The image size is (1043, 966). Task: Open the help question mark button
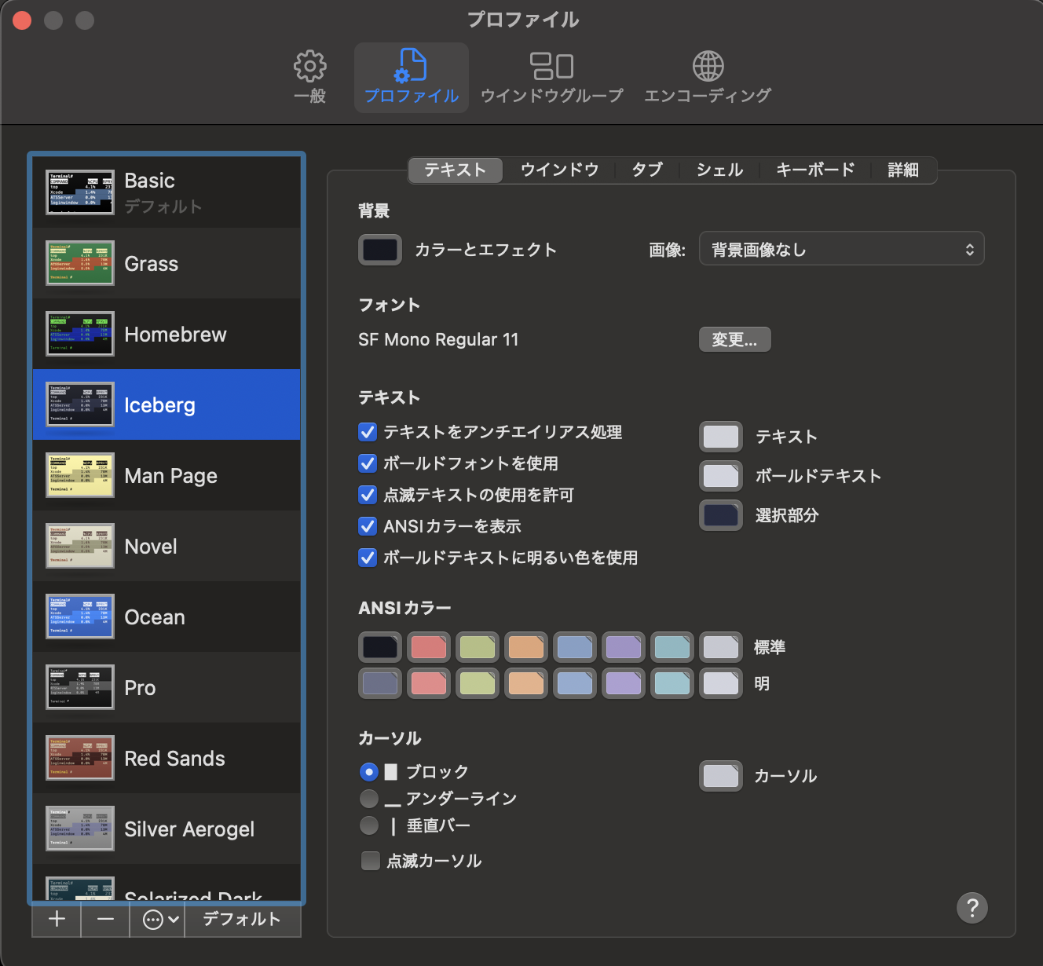tap(972, 908)
